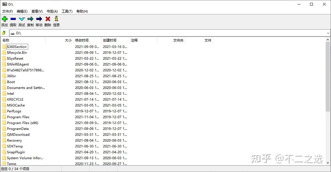Sort by the 名称 column header
The width and height of the screenshot is (331, 172).
[23, 40]
